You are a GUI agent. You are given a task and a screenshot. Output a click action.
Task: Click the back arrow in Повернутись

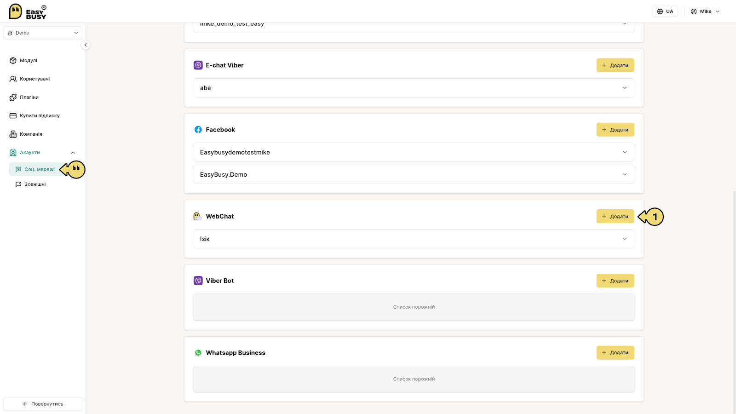tap(25, 404)
